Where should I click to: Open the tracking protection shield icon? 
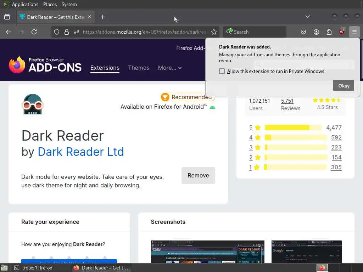point(56,32)
